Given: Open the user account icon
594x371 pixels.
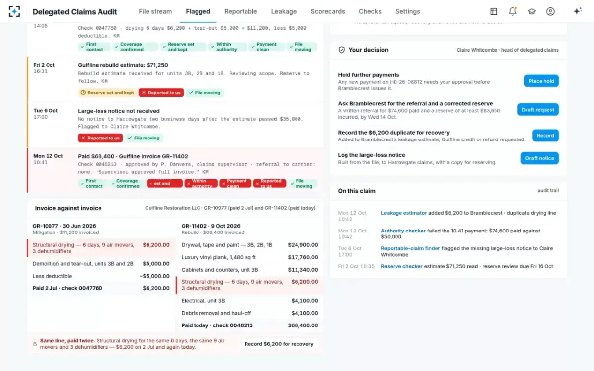Looking at the screenshot, I should pos(550,11).
